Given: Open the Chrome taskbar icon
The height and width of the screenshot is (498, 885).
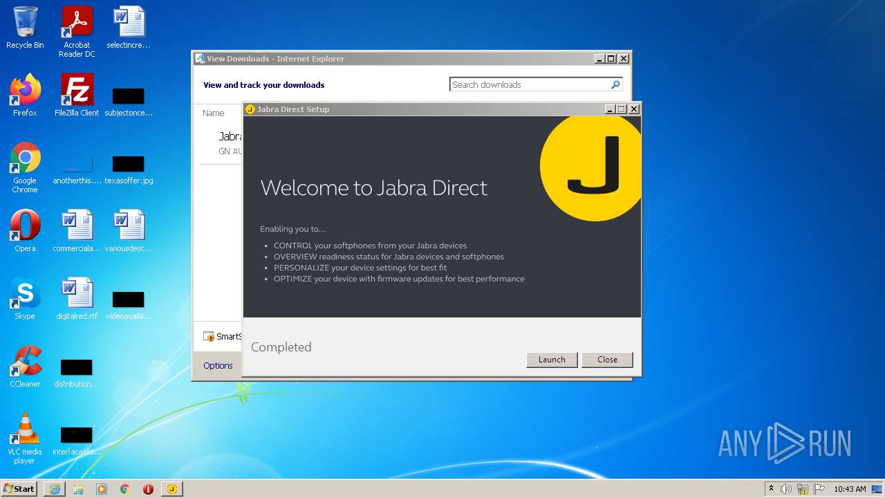Looking at the screenshot, I should 125,489.
